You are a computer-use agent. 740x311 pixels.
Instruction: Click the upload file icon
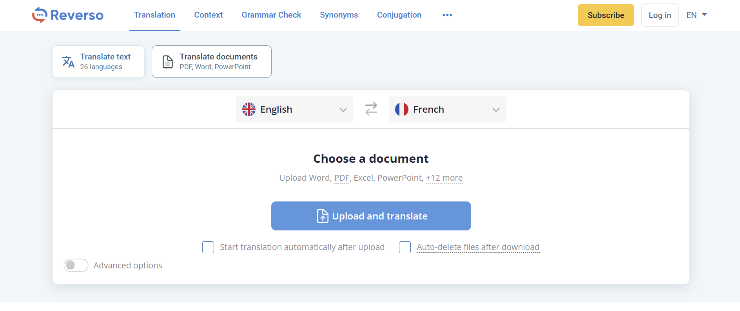(323, 216)
